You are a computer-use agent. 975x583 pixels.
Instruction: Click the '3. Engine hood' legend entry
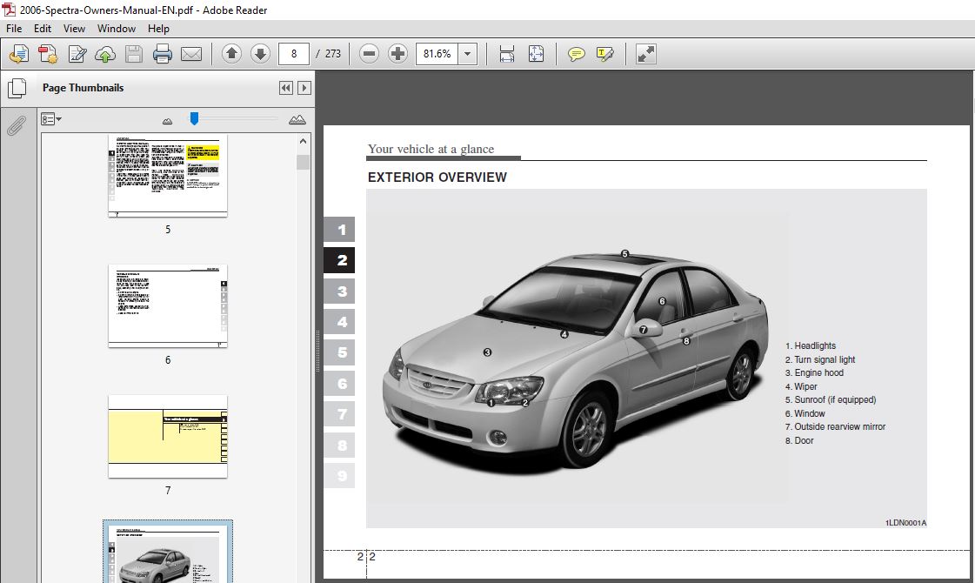coord(815,372)
